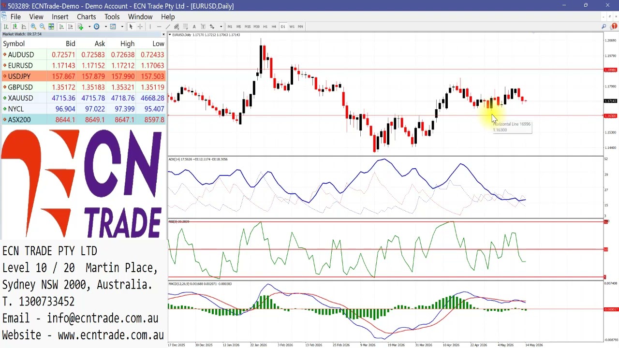
Task: Zoom out of the chart
Action: 42,27
